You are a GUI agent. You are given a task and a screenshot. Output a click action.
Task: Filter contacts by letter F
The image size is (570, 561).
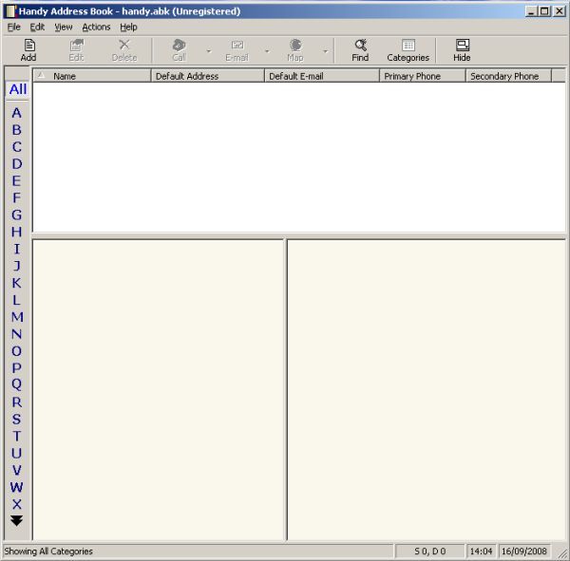click(x=17, y=198)
